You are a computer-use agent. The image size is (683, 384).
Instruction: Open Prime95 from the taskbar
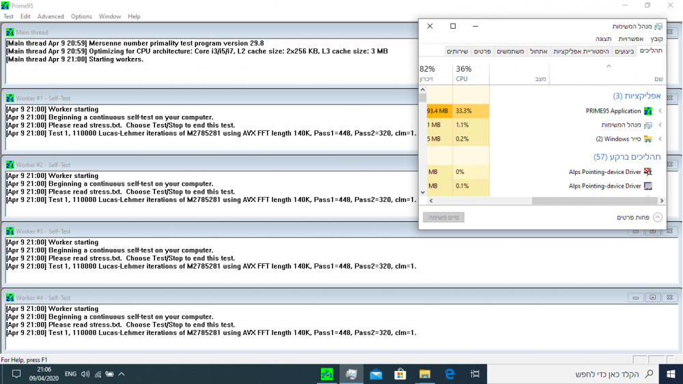pos(327,374)
